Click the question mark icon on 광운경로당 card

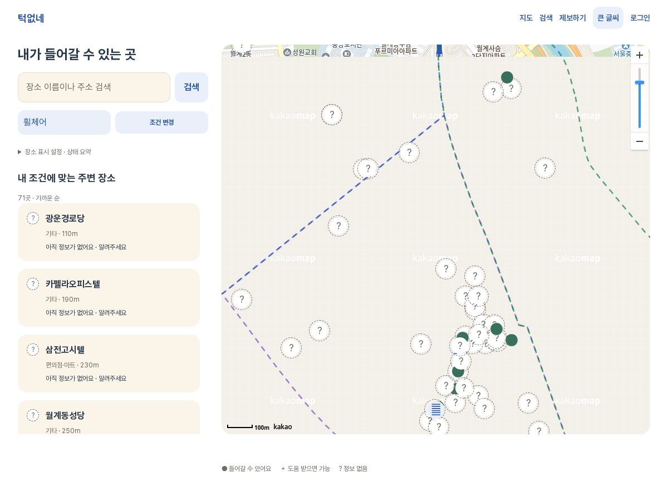[33, 218]
